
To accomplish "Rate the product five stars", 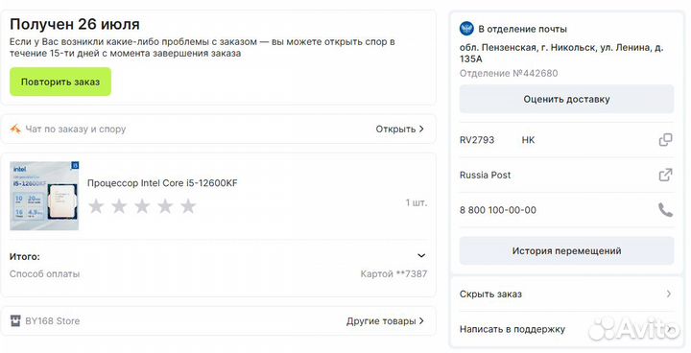I will click(188, 206).
